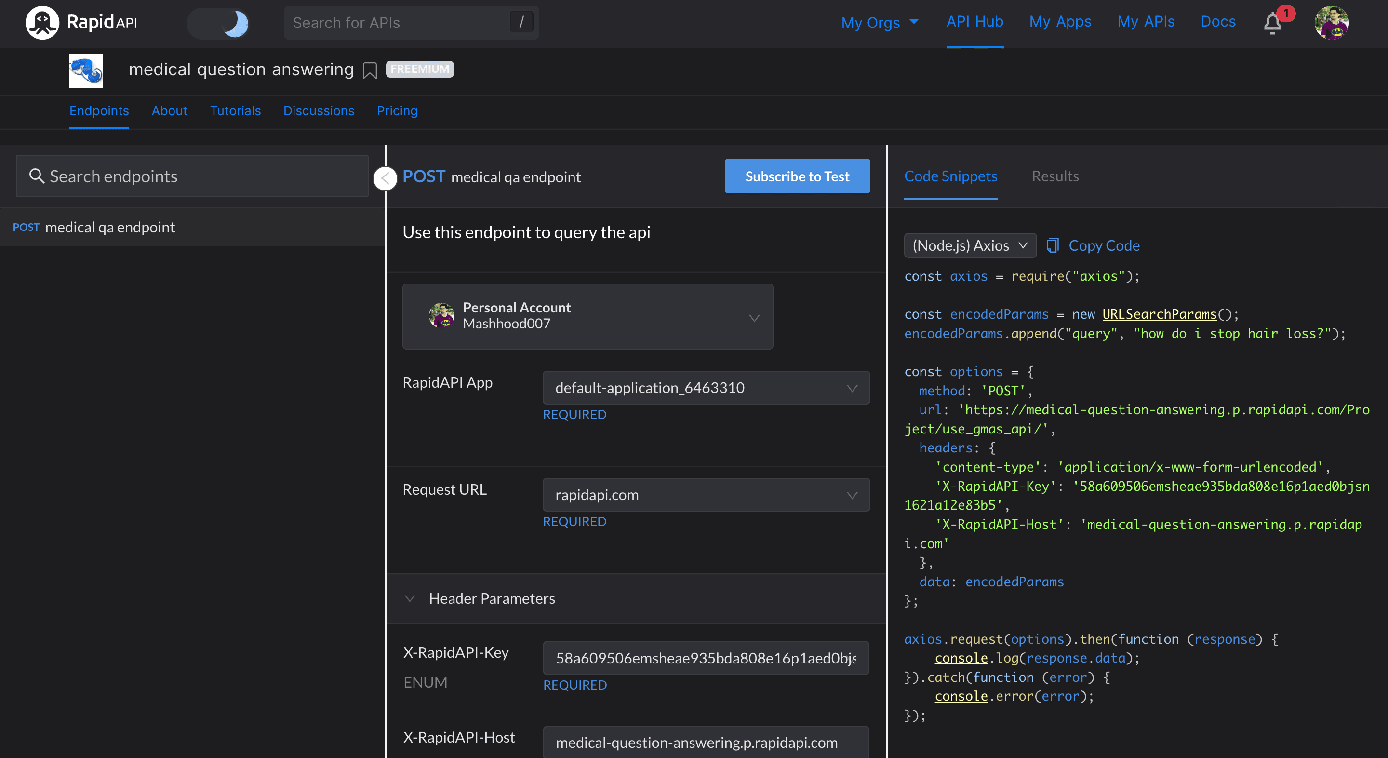Click REQUIRED label under X-RapidAPI-Key
The height and width of the screenshot is (758, 1388).
[x=575, y=685]
